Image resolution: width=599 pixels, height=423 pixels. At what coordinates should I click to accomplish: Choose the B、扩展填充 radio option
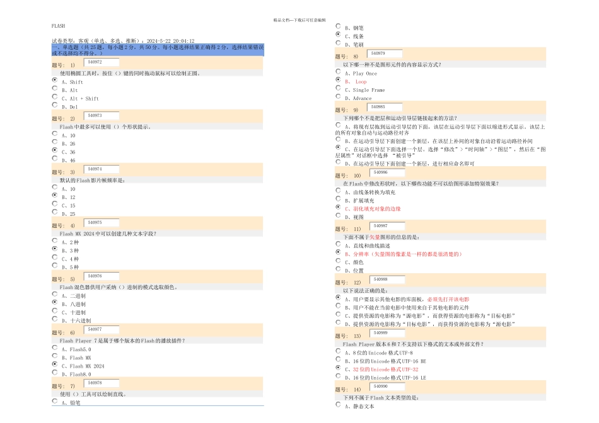coord(338,198)
